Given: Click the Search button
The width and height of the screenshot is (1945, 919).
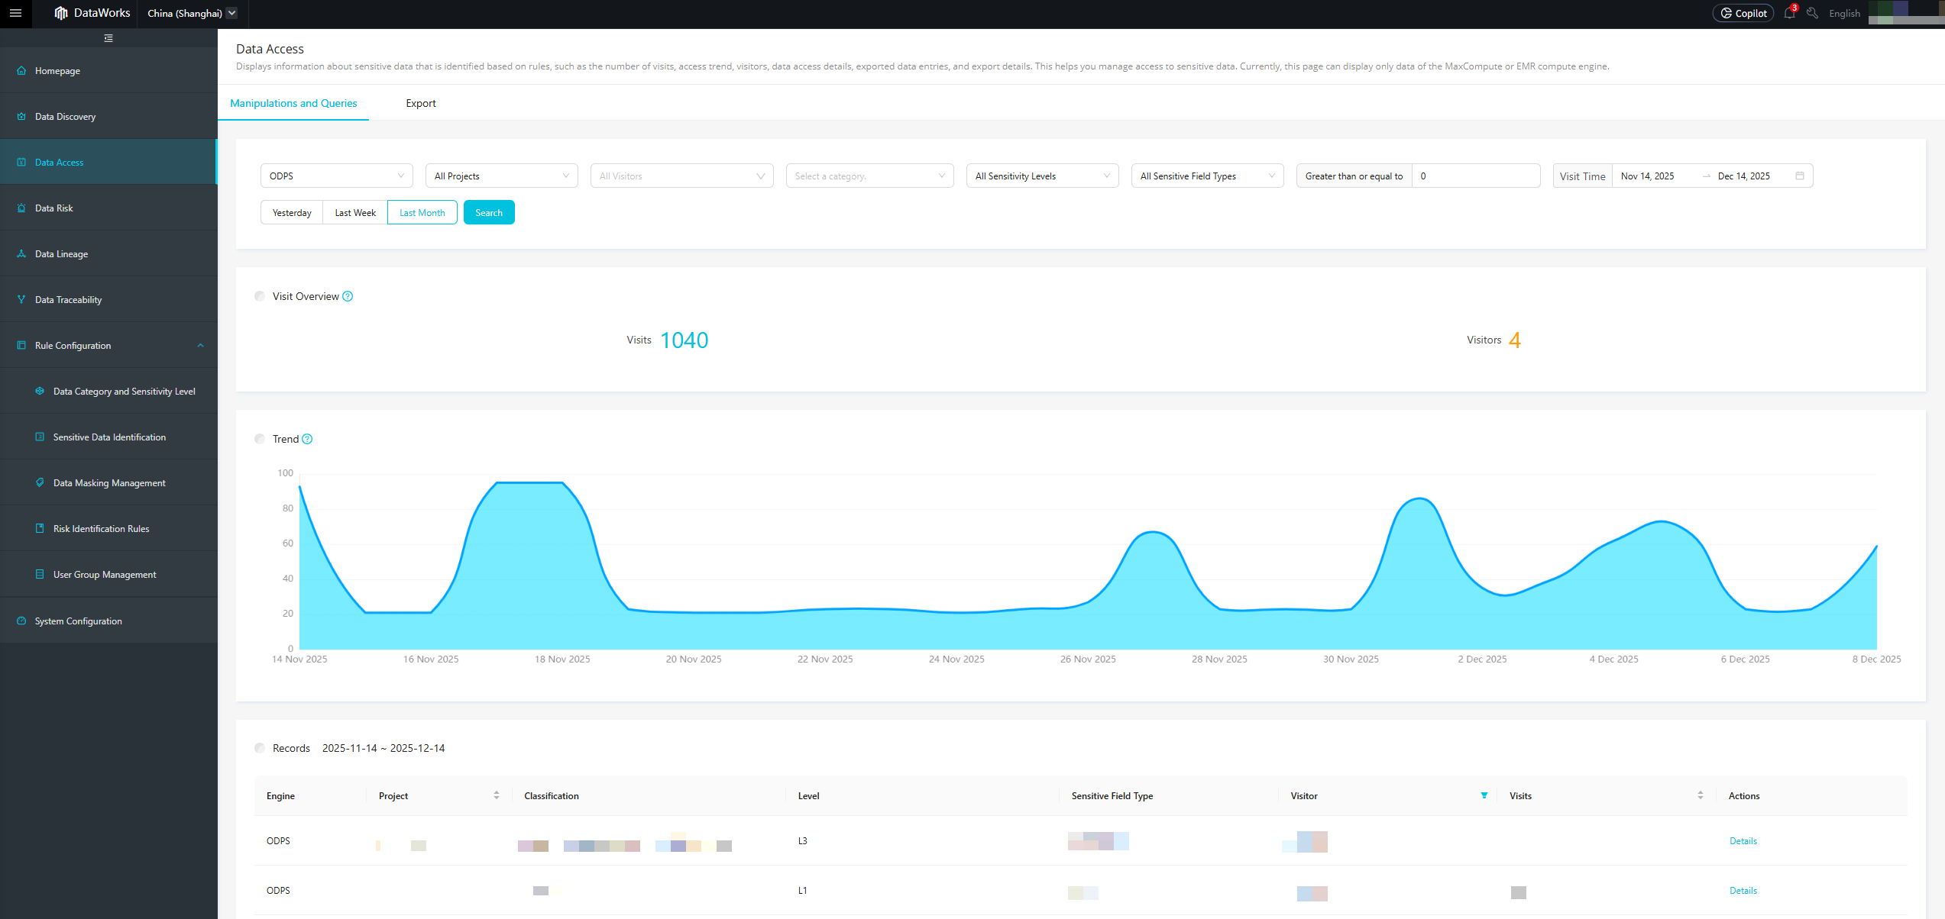Looking at the screenshot, I should [x=489, y=213].
